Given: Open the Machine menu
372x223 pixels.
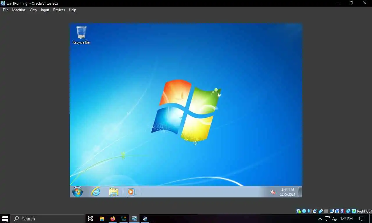Looking at the screenshot, I should click(x=19, y=10).
